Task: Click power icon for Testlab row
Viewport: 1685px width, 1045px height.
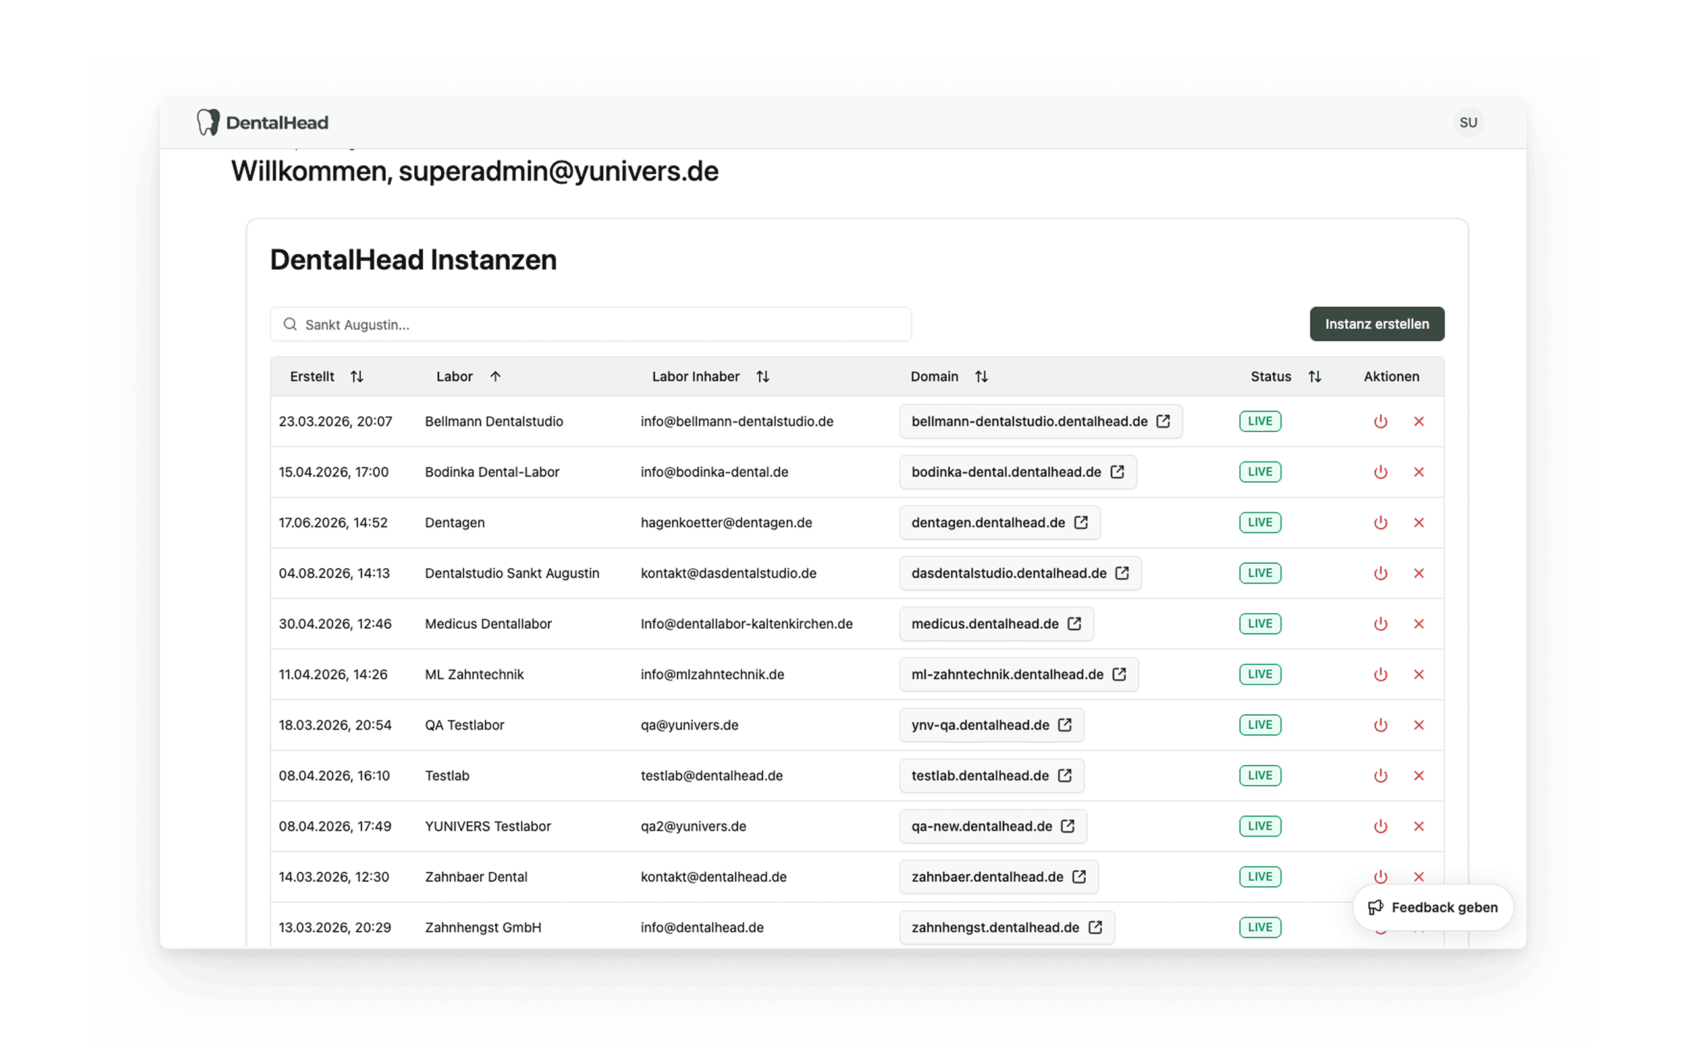Action: 1379,775
